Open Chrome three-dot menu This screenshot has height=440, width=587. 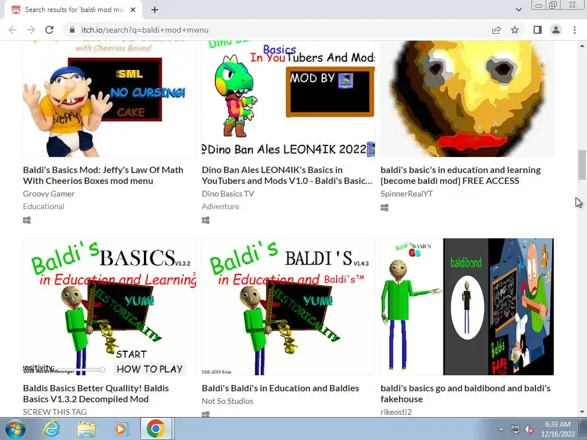[574, 30]
